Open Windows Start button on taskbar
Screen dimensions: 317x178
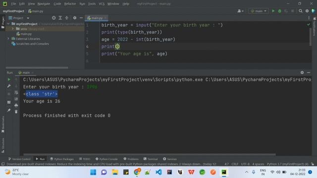tap(93, 172)
